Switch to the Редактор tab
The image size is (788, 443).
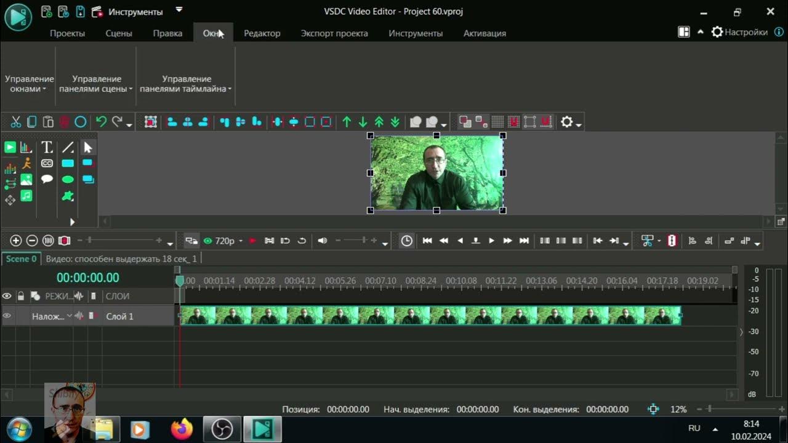tap(262, 33)
